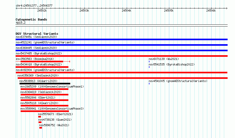Click the 24505k ruler label
Image resolution: width=235 pixels, height=138 pixels.
pos(169,11)
